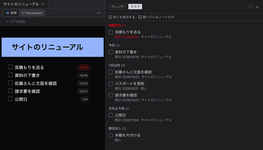The height and width of the screenshot is (150, 263).
Task: Click red overdue date 期日 2026/10/15
Action: [127, 37]
